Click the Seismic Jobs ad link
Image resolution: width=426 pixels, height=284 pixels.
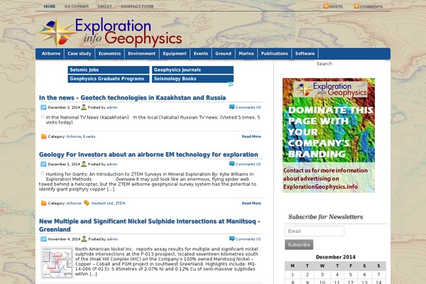coord(109,70)
